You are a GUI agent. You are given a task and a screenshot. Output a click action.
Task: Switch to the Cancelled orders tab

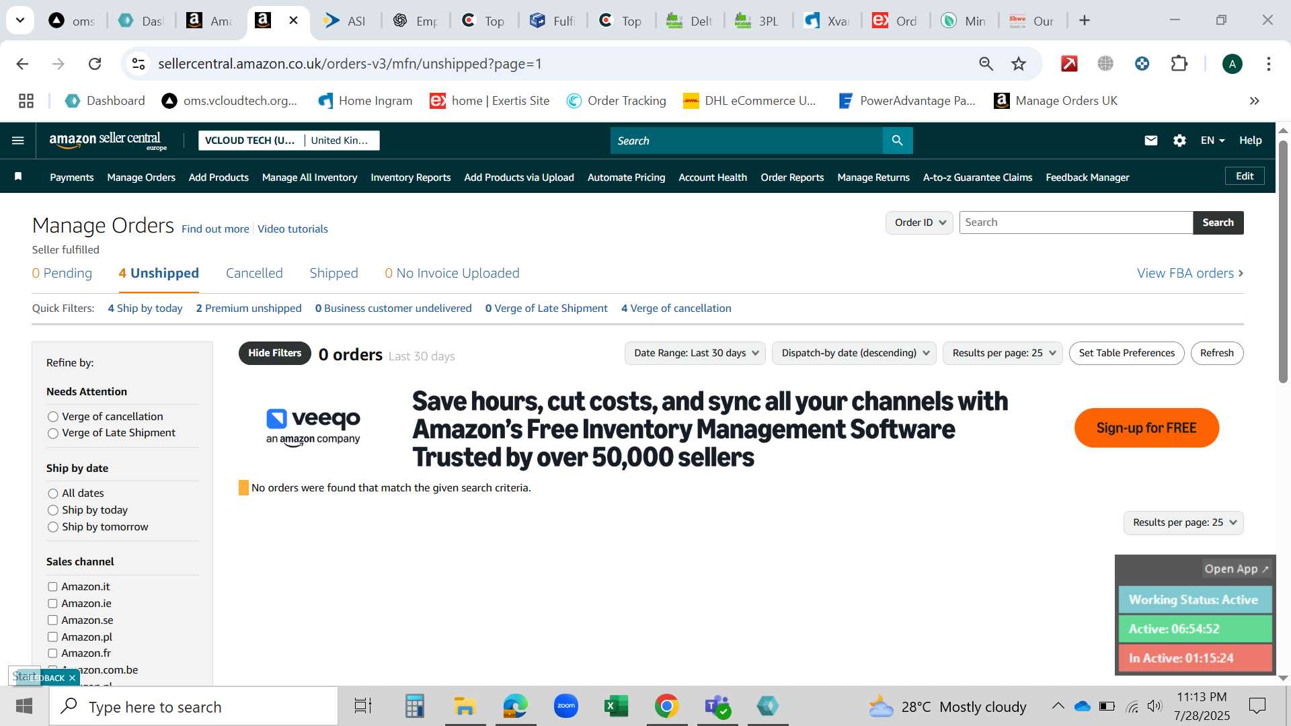click(254, 273)
